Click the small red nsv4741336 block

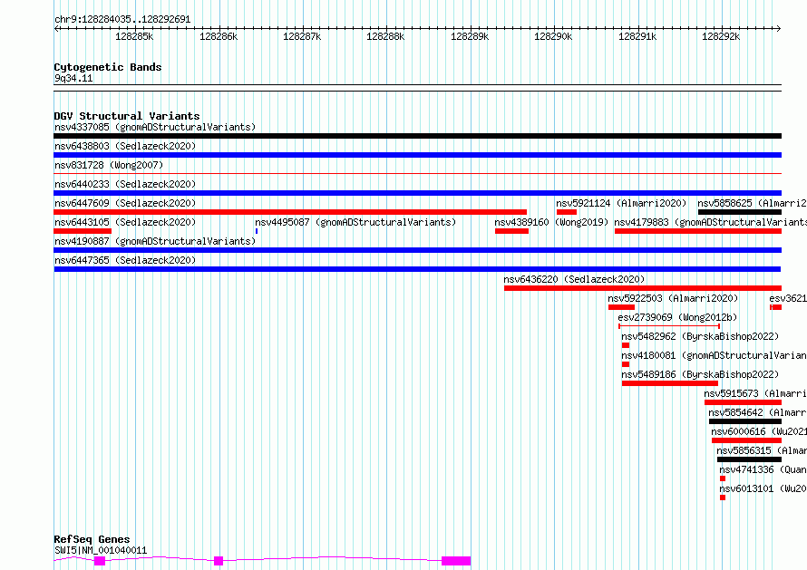point(723,478)
